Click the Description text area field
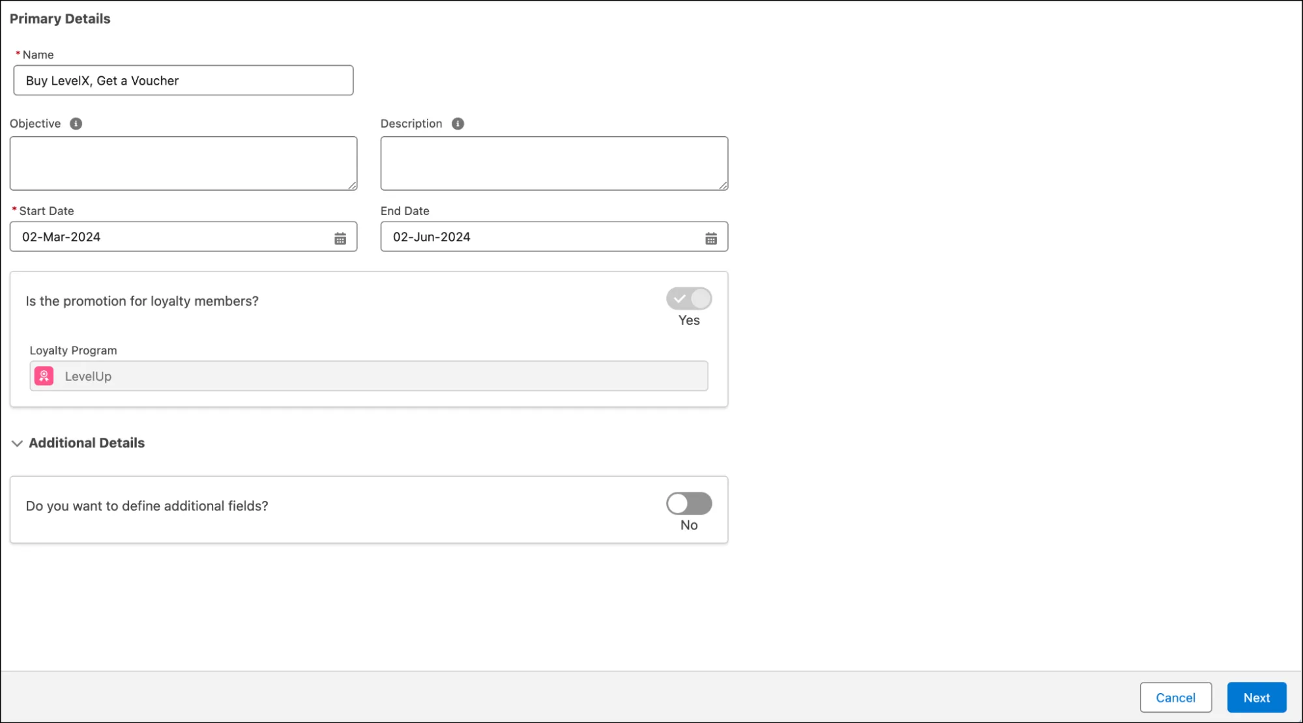1303x723 pixels. pyautogui.click(x=554, y=163)
